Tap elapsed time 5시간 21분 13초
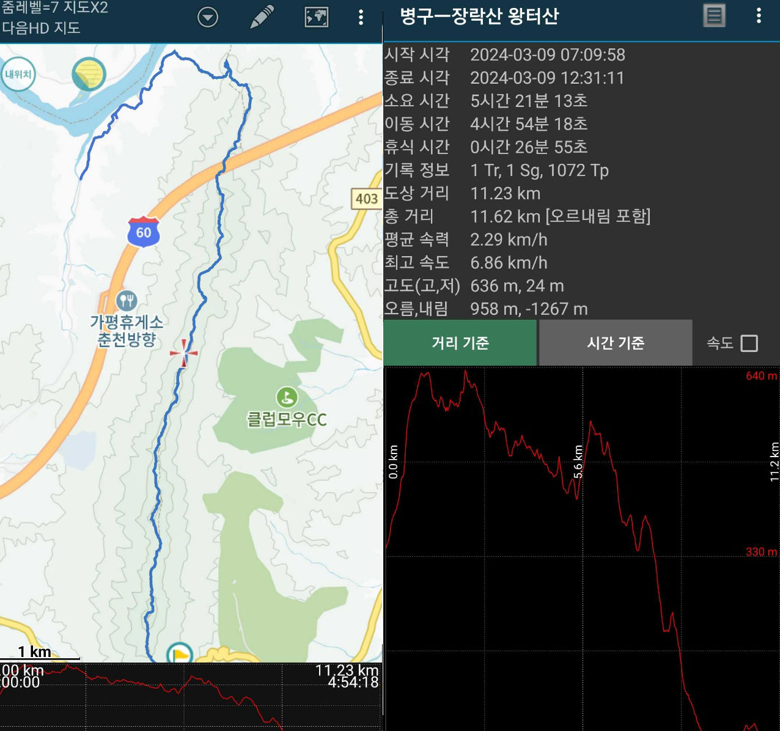Screen dimensions: 780x731 tap(529, 101)
